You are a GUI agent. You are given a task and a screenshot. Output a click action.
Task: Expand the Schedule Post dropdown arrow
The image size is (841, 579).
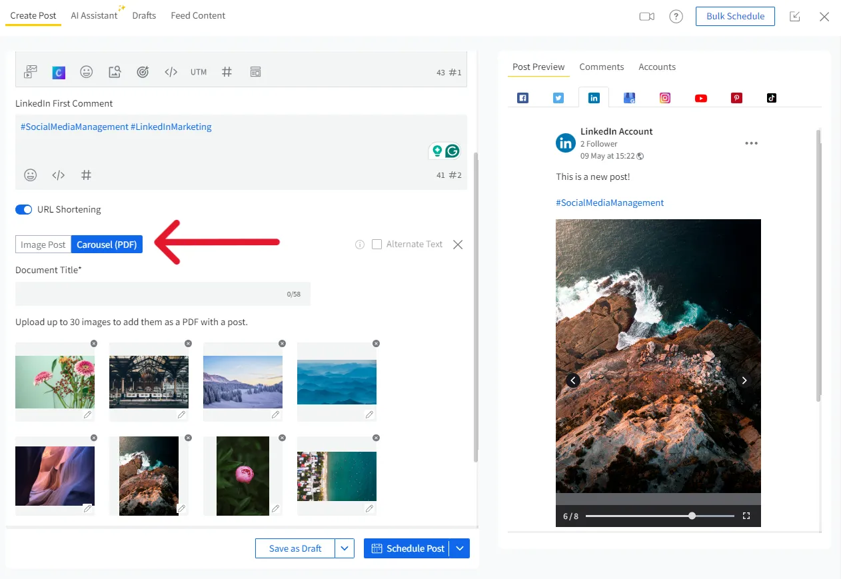[460, 548]
